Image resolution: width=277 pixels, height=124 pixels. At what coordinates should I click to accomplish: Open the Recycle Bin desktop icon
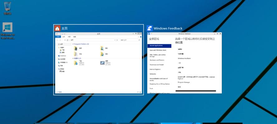click(x=7, y=8)
